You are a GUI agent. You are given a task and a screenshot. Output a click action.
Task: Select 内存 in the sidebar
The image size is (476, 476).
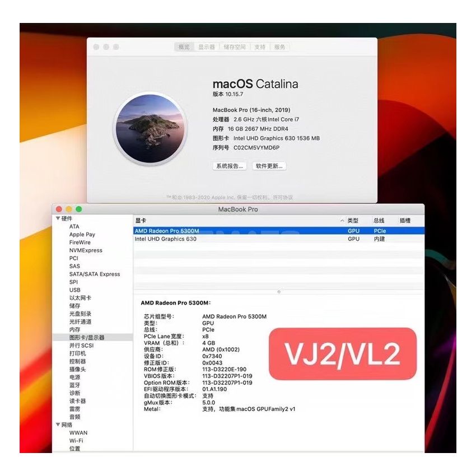[75, 329]
